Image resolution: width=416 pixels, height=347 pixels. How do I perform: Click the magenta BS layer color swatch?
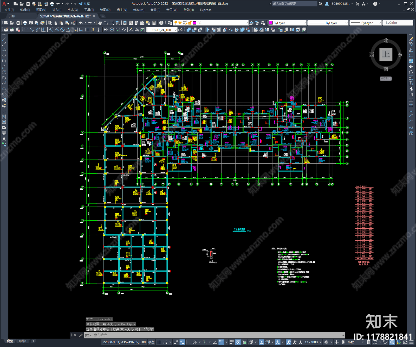tap(194, 23)
